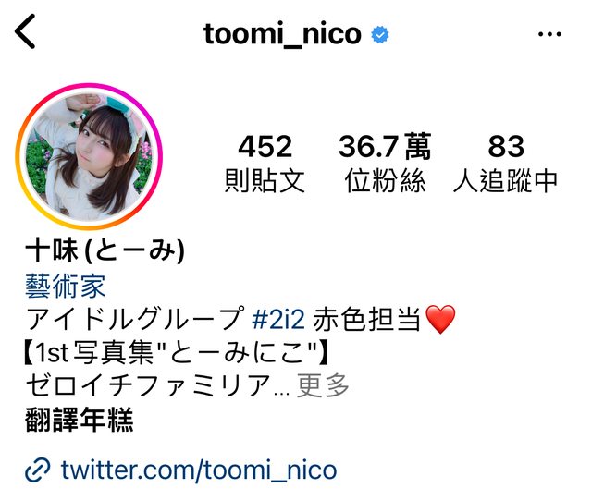Tap 翻譯年糕 to translate bio
This screenshot has width=592, height=500.
80,420
